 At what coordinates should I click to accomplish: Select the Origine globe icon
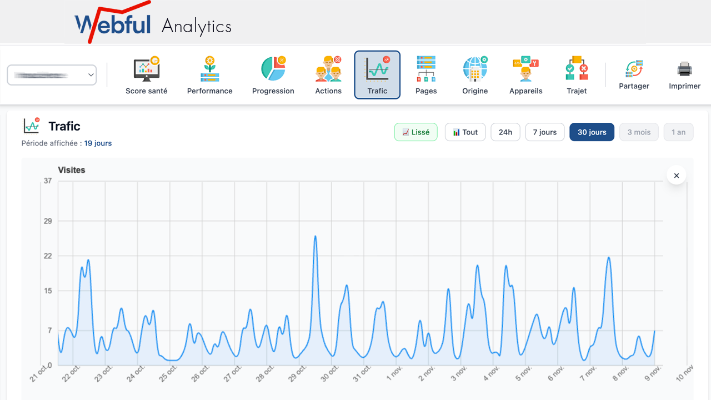coord(475,69)
